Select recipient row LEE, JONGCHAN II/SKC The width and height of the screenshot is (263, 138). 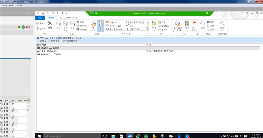148,48
